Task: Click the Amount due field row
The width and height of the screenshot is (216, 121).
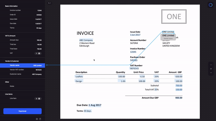Action: pyautogui.click(x=22, y=40)
